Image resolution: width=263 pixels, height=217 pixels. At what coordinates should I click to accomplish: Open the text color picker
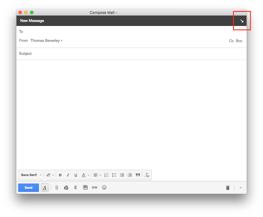[83, 175]
